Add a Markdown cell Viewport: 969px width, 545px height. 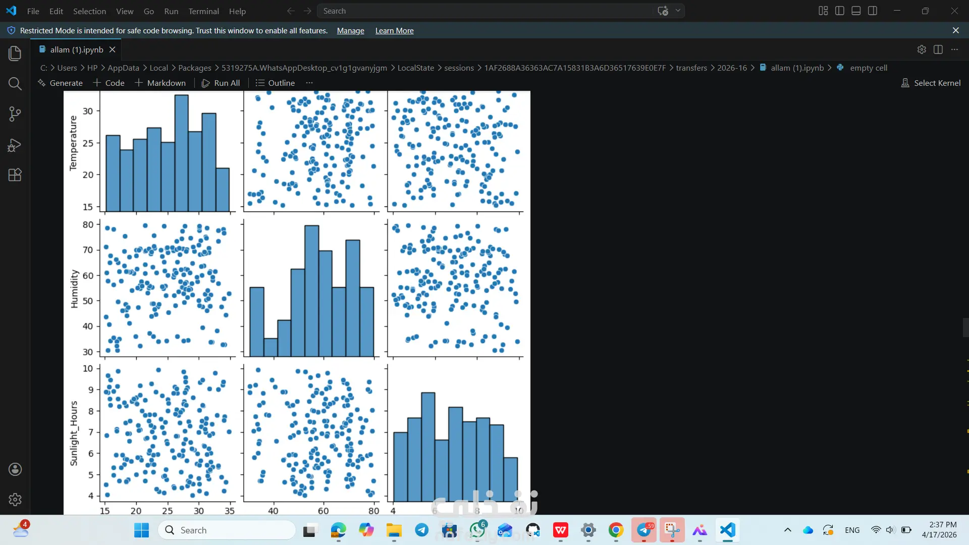click(x=160, y=83)
